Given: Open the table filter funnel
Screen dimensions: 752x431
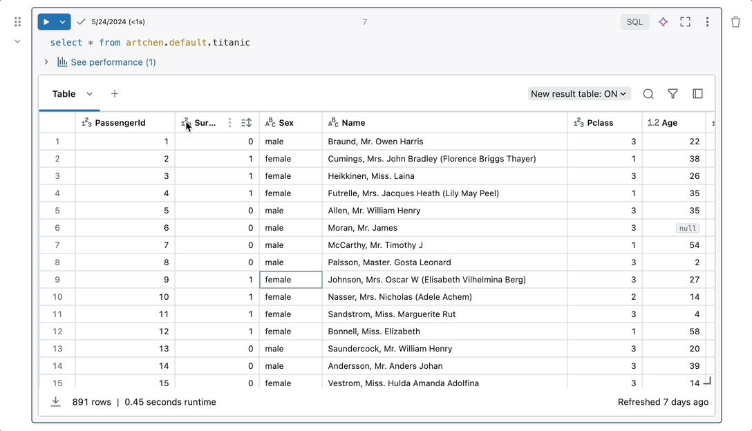Looking at the screenshot, I should pyautogui.click(x=673, y=94).
